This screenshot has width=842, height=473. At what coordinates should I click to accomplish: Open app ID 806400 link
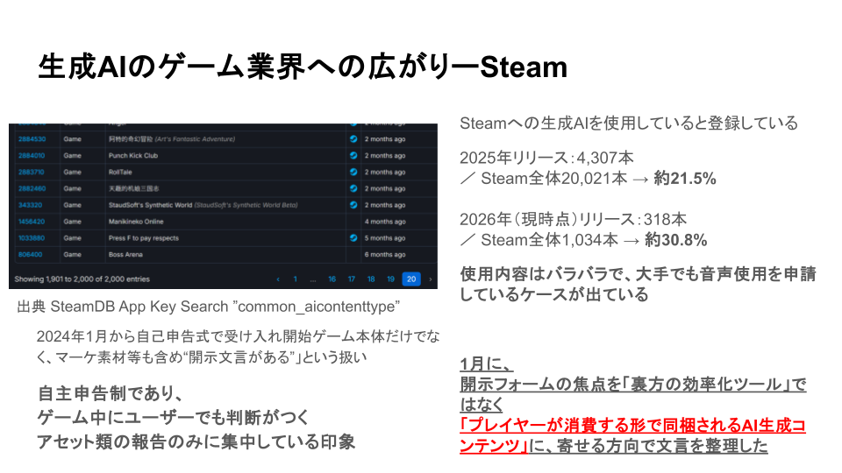tap(30, 255)
